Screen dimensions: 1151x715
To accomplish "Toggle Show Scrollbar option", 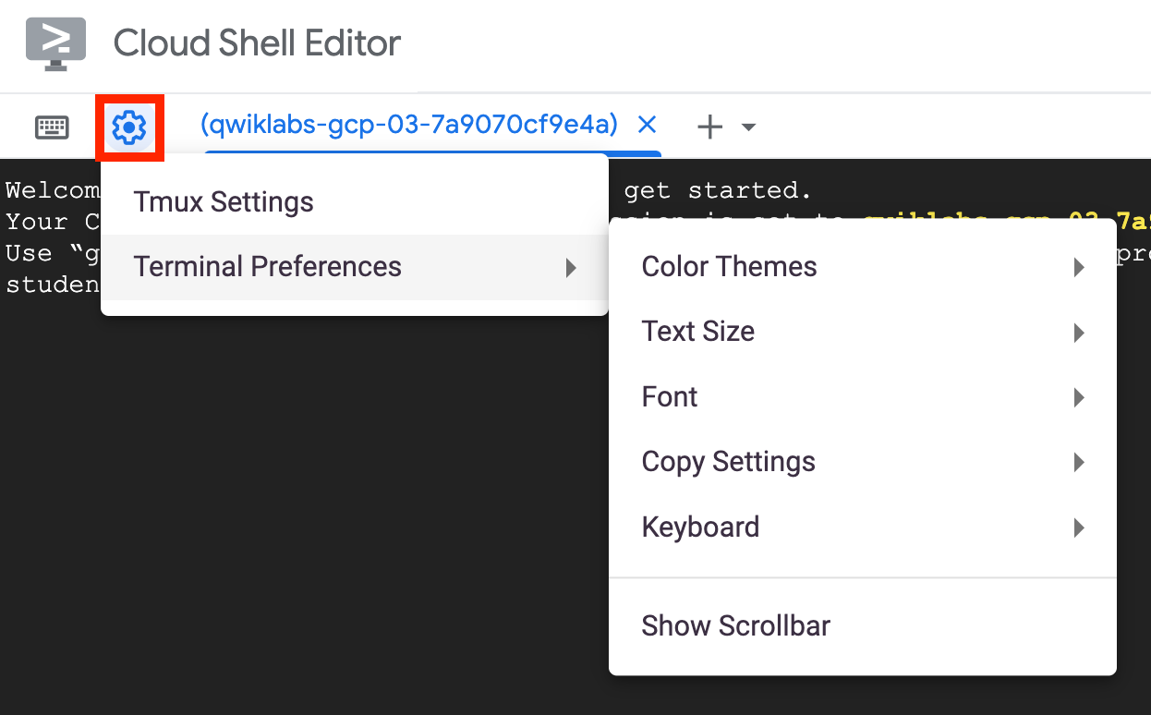I will [x=735, y=626].
